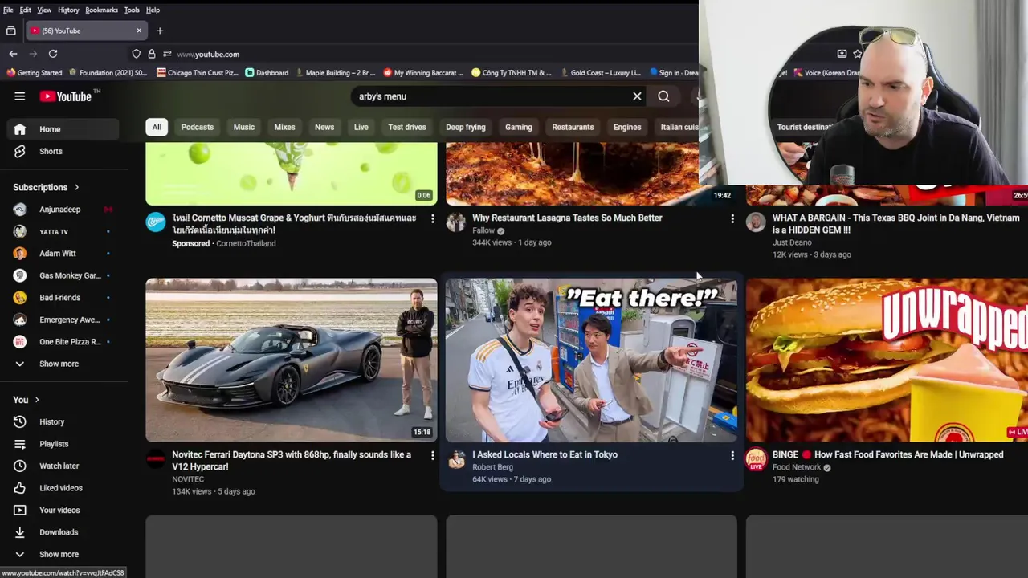Click the YouTube logo

[66, 96]
